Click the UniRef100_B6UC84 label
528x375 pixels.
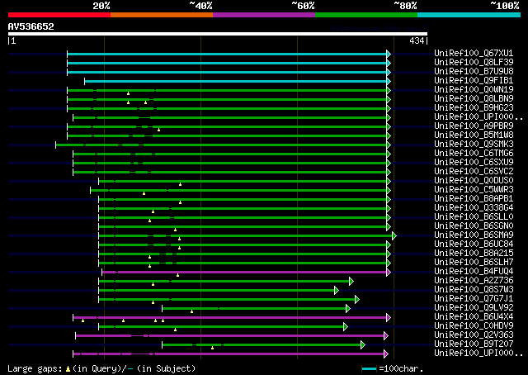[x=474, y=244]
